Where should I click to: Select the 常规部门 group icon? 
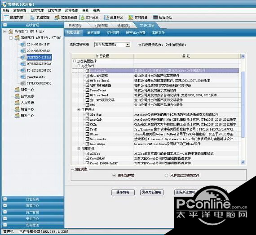tap(17, 38)
